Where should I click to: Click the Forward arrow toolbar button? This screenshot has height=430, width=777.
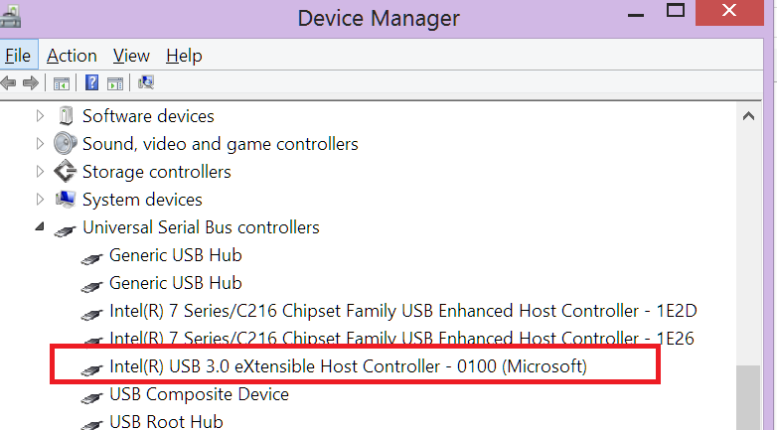point(30,83)
